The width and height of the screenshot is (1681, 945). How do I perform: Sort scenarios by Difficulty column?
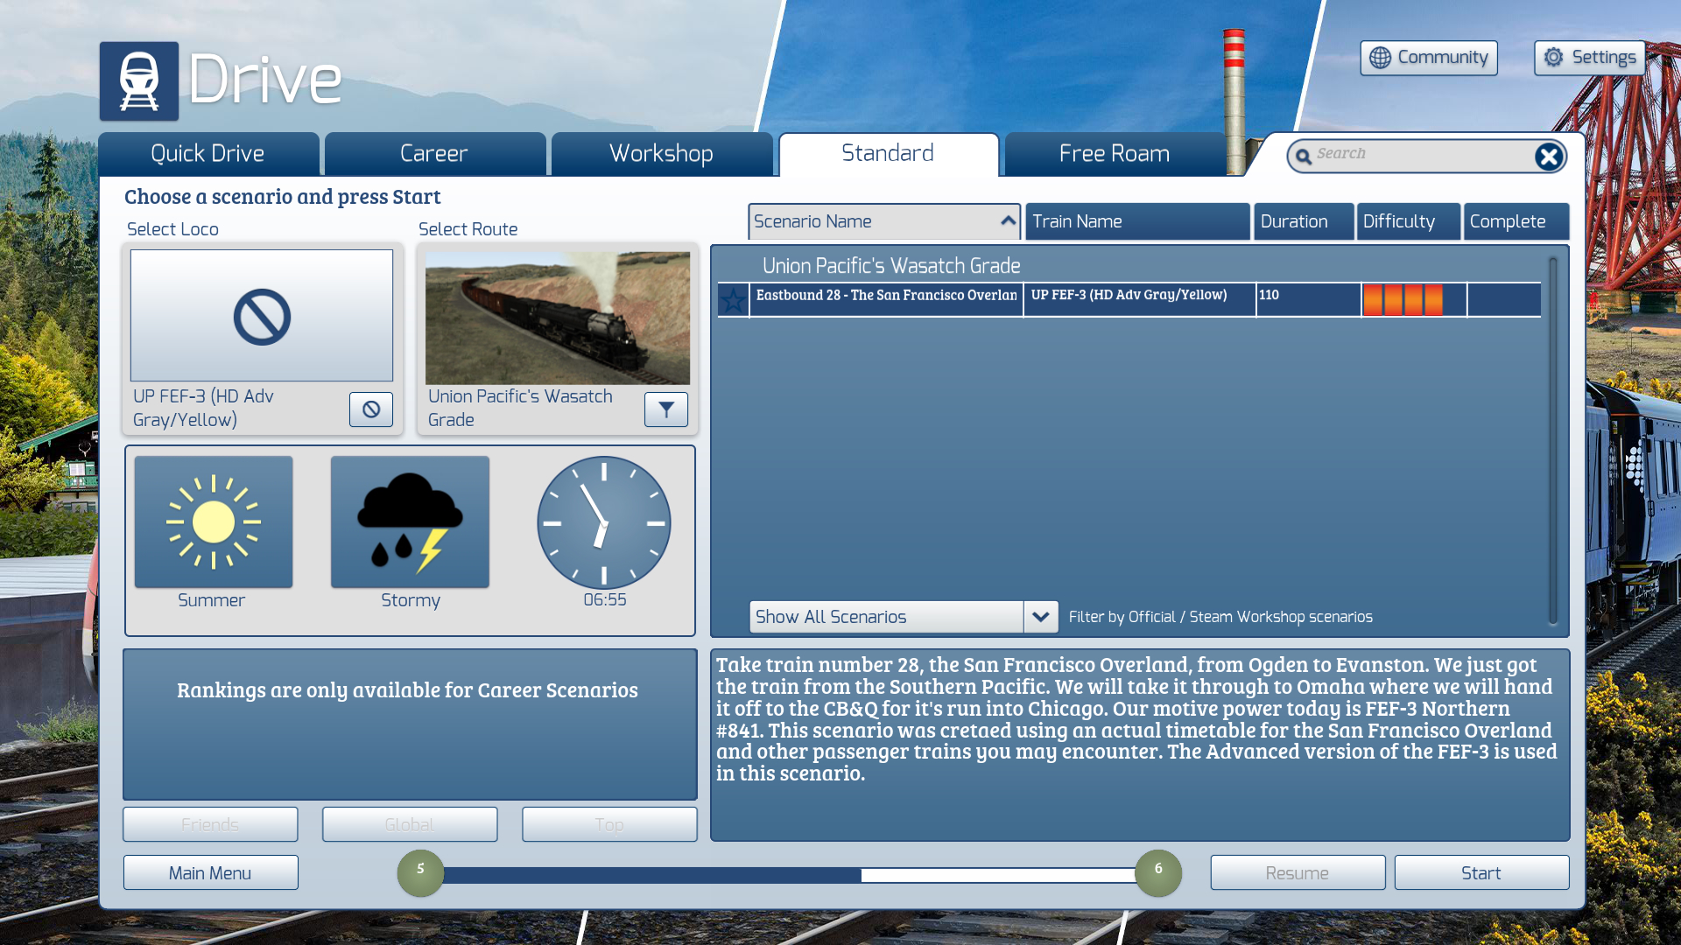coord(1408,221)
